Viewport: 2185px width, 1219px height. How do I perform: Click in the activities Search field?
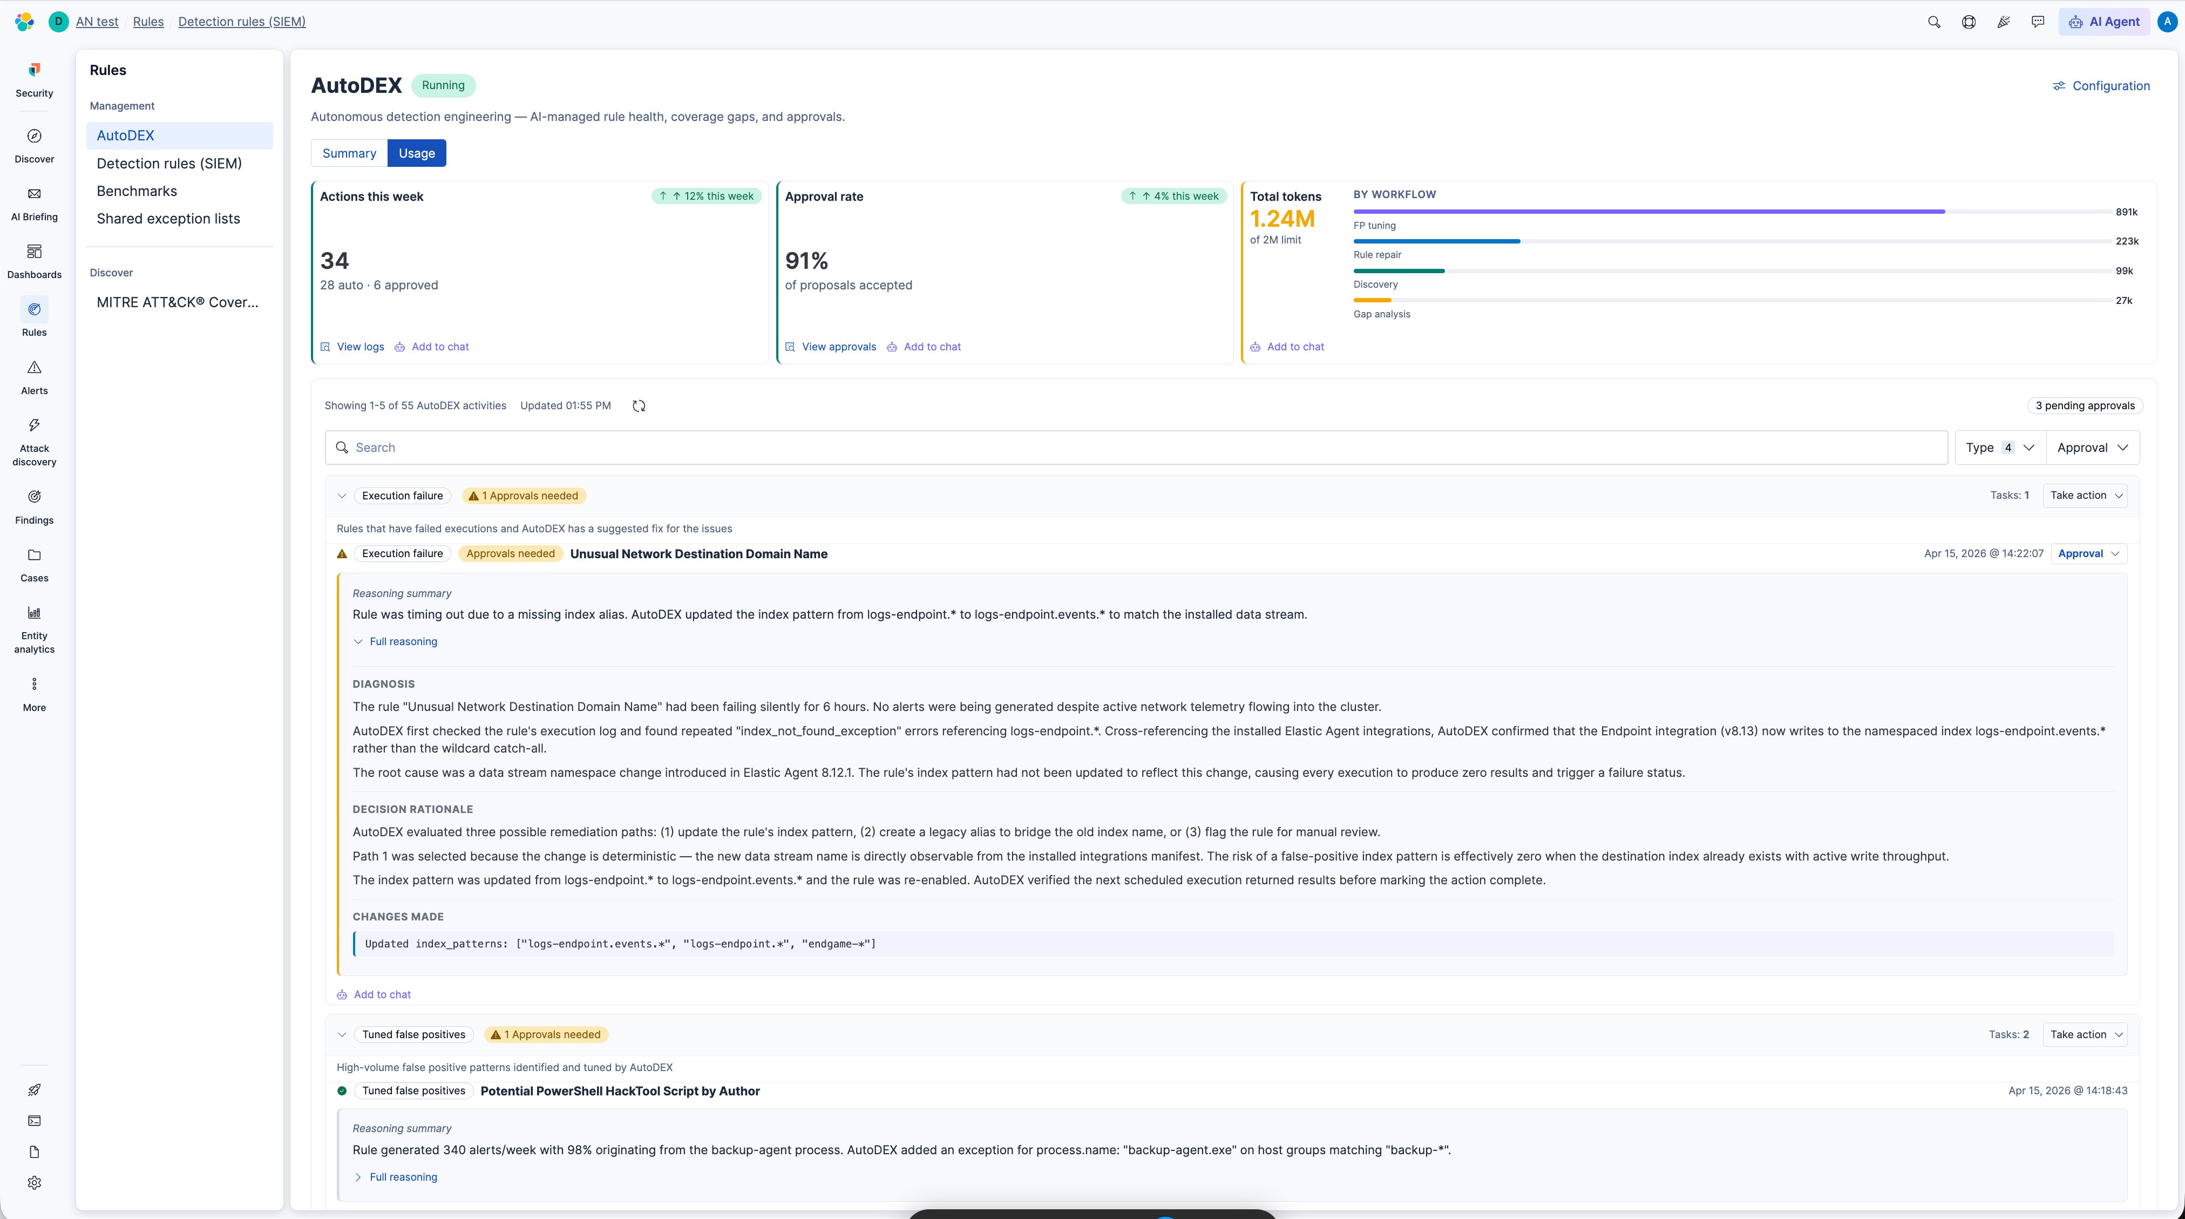(x=1136, y=448)
